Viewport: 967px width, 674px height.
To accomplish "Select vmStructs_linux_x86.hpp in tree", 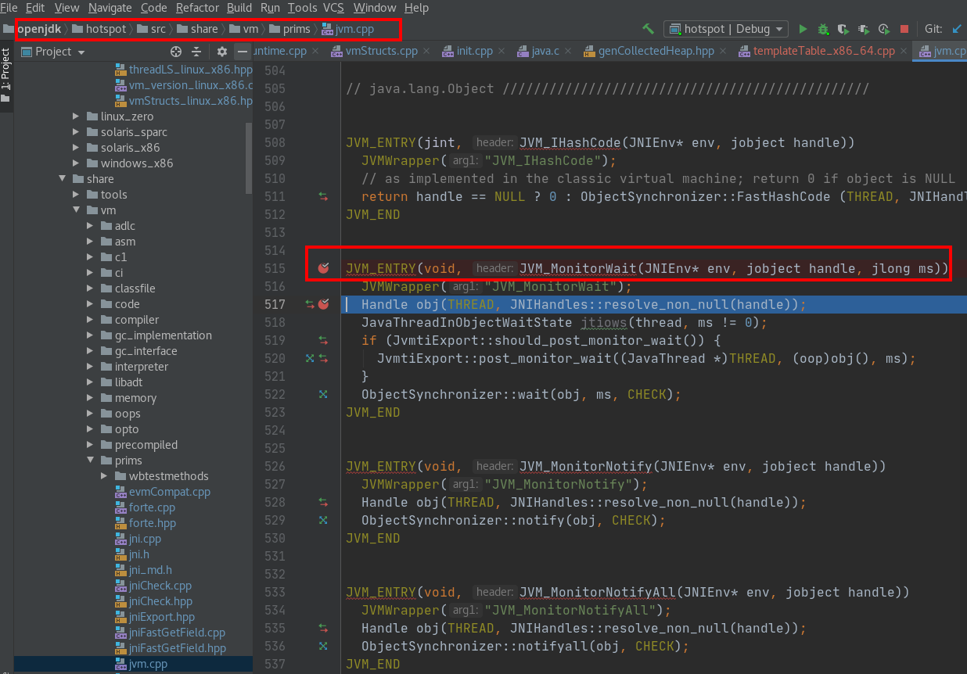I will pos(184,101).
